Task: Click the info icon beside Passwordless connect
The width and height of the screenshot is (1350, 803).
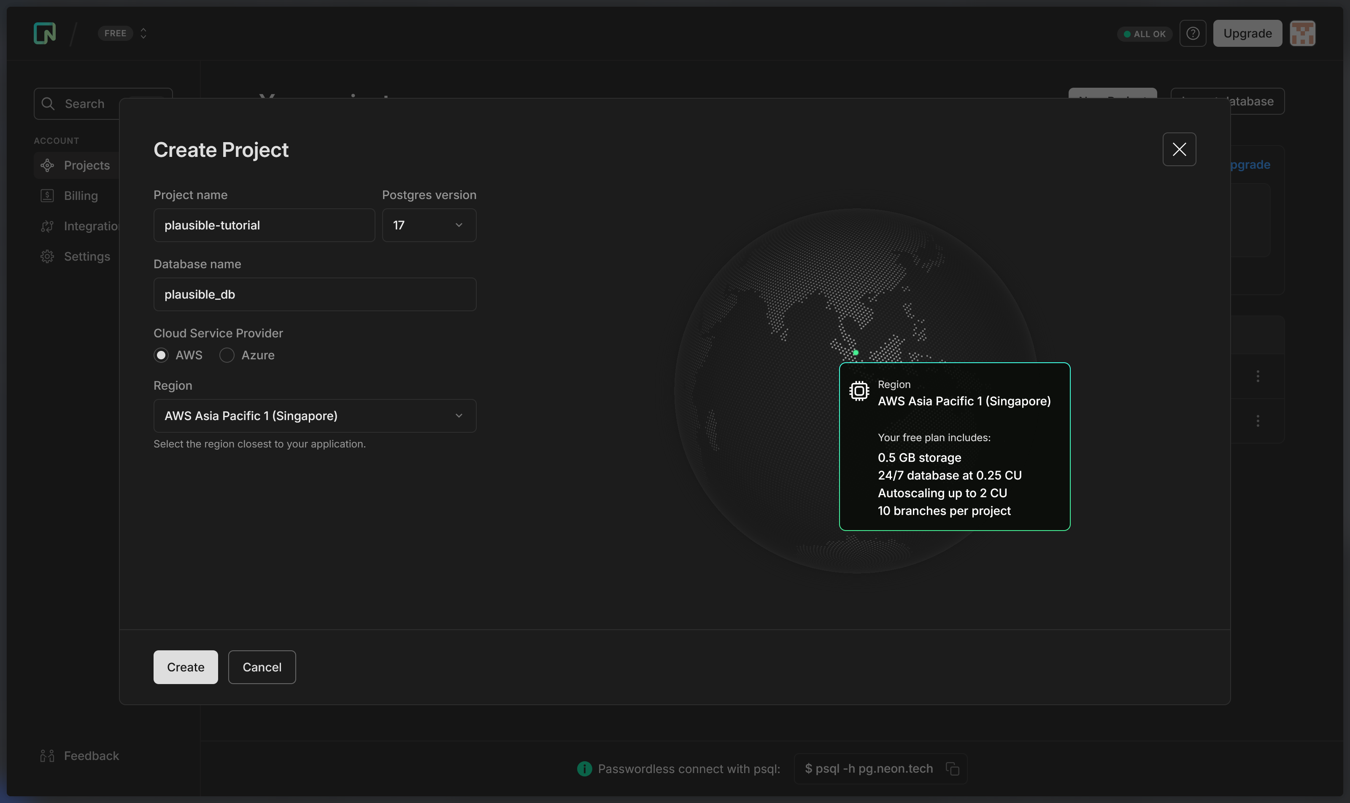Action: click(x=584, y=768)
